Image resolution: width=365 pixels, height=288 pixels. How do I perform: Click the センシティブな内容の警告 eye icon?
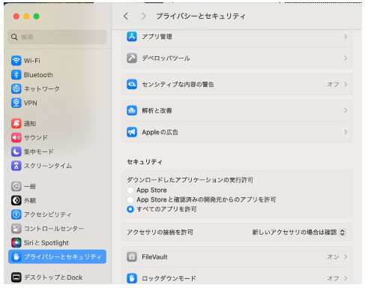132,84
